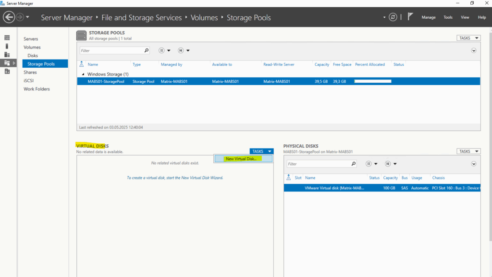
Task: Expand Storage Pools filter criteria chevron
Action: tap(474, 50)
